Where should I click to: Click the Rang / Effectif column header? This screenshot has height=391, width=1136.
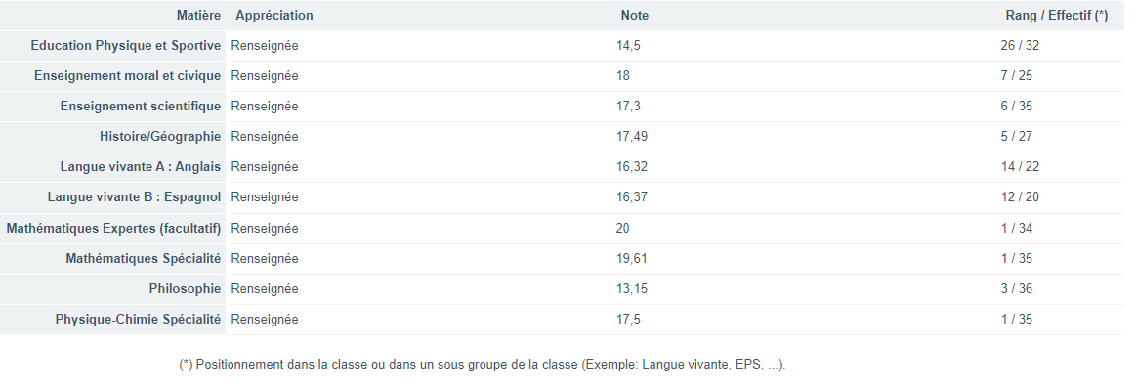coord(1056,16)
